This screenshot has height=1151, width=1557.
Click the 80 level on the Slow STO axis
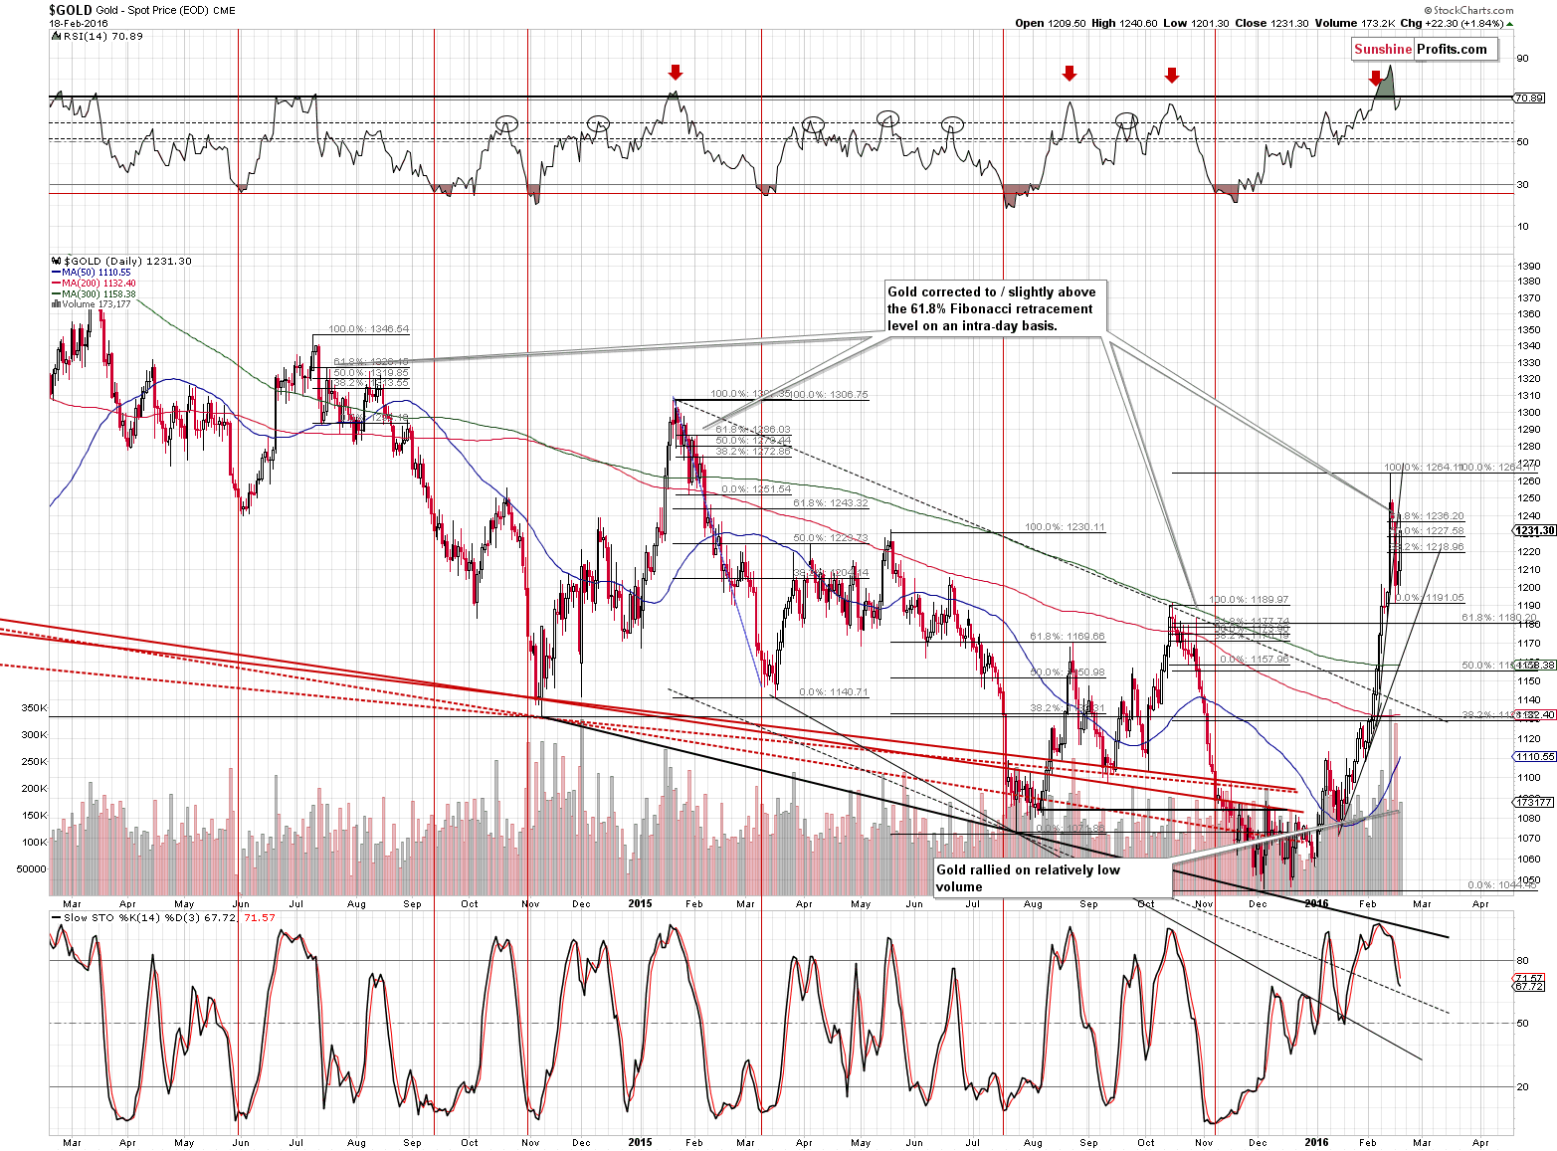point(1522,960)
